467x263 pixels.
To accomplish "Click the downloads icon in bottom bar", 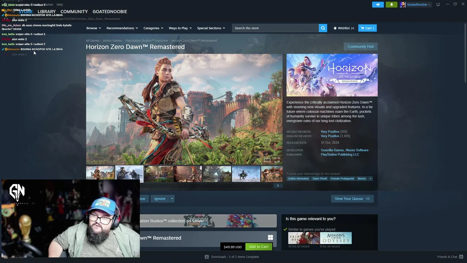I will (x=207, y=257).
